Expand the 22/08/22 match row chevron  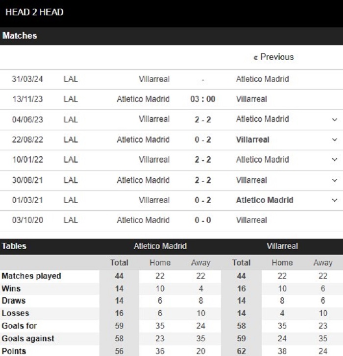[334, 140]
